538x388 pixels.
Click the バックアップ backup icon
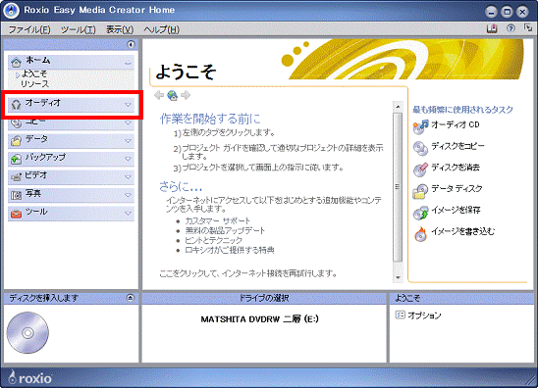tap(16, 159)
